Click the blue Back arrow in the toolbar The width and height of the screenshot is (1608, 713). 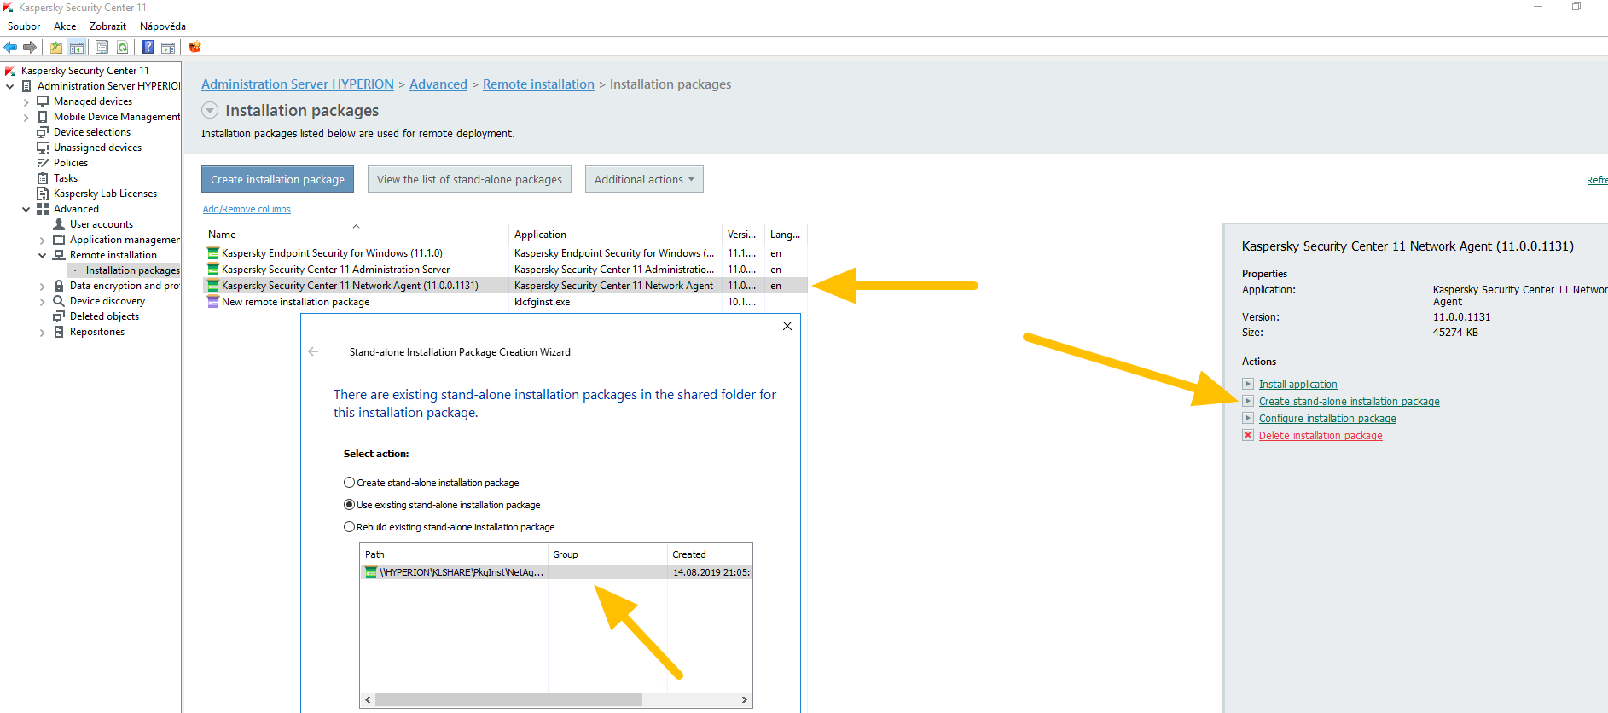[x=10, y=47]
